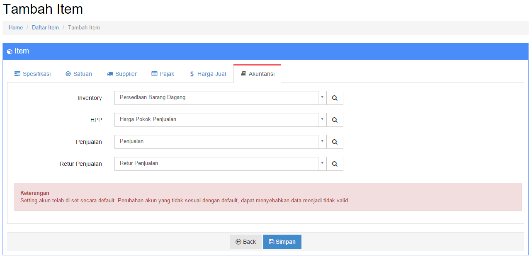Switch to the Spesifikasi tab

32,74
